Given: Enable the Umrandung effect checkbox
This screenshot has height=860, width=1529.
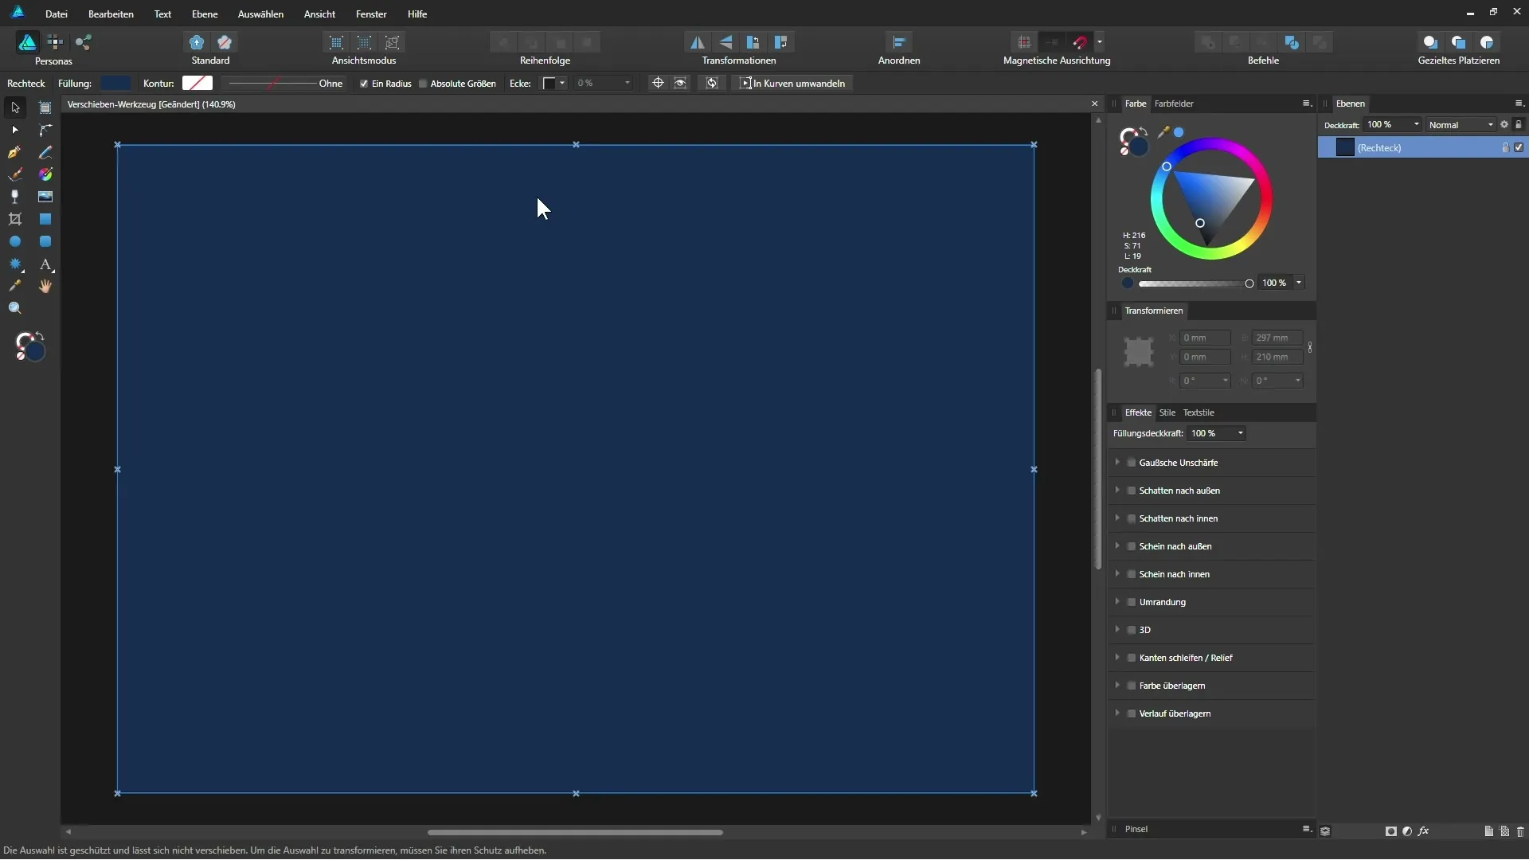Looking at the screenshot, I should (1131, 602).
